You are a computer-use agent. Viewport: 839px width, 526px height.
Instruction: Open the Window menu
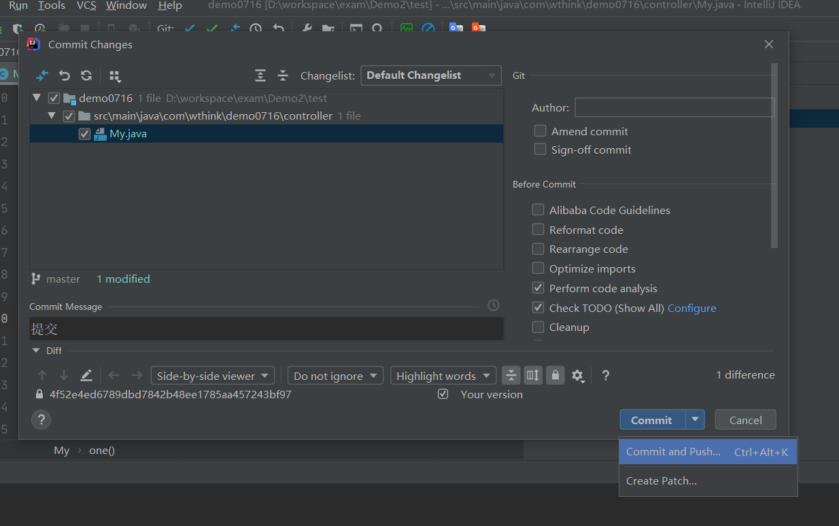click(x=126, y=5)
